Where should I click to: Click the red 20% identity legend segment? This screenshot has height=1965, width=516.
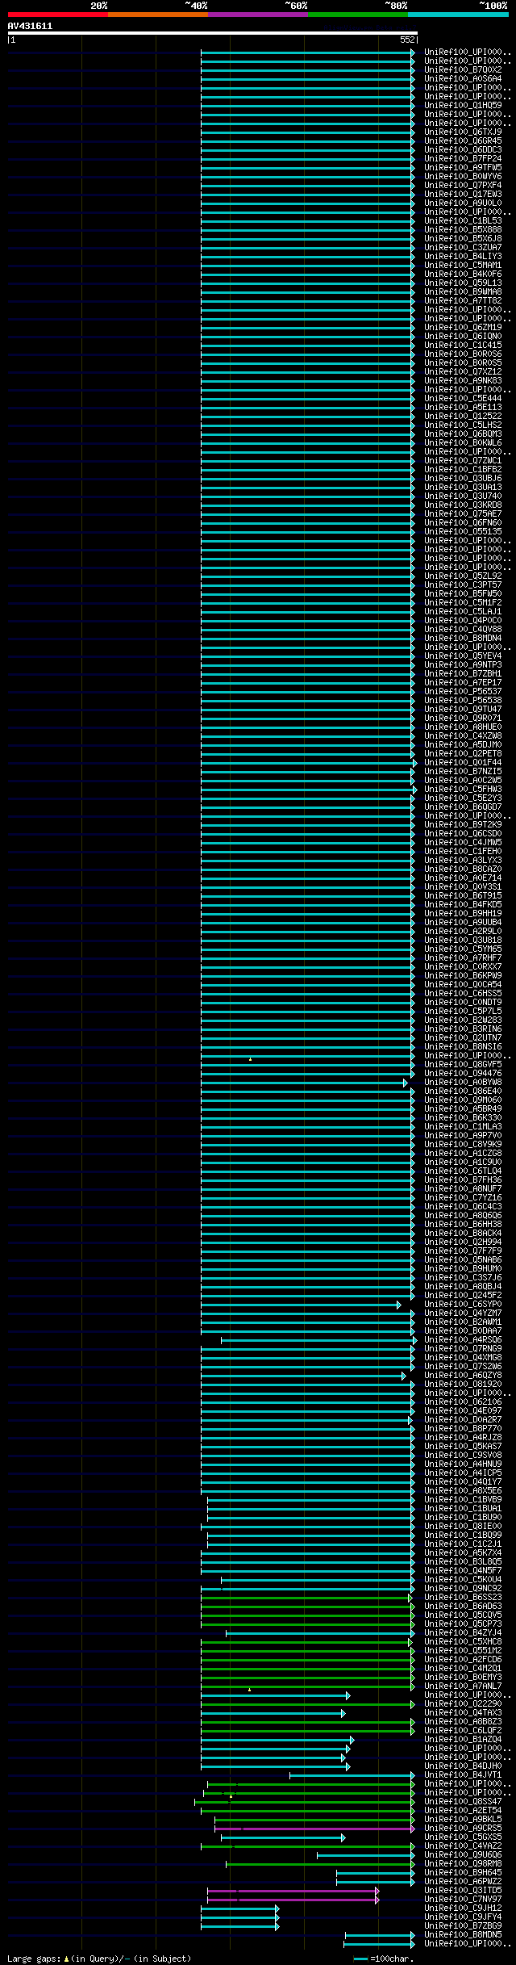point(58,15)
